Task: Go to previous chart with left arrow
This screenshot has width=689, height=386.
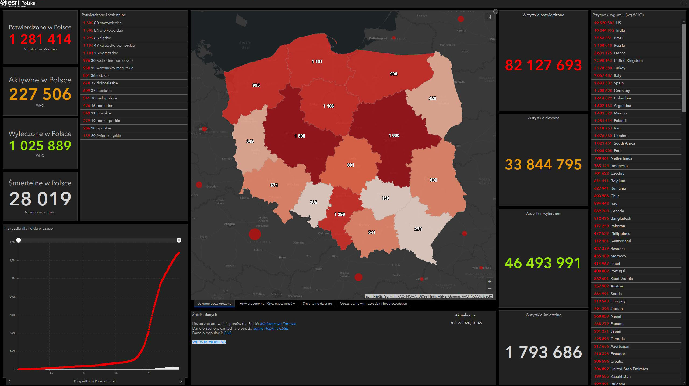Action: point(10,381)
